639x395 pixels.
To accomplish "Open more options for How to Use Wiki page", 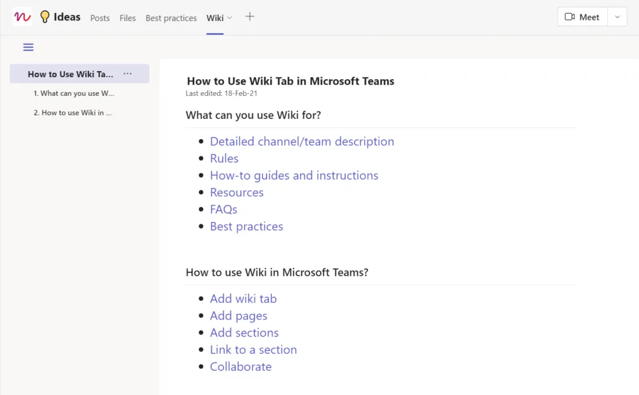I will pos(127,74).
